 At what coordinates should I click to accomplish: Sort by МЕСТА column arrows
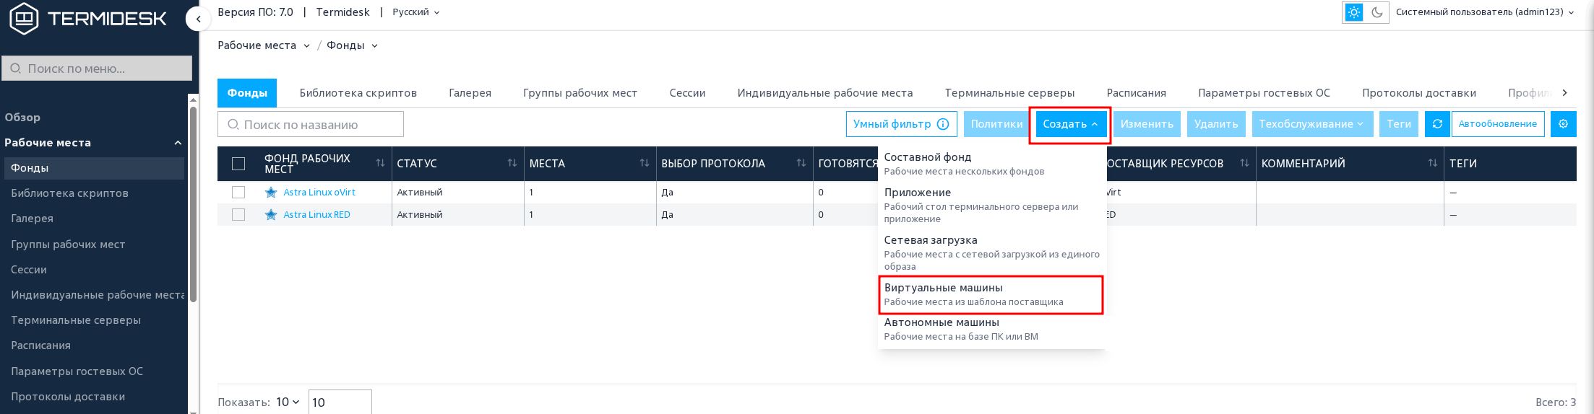tap(645, 163)
